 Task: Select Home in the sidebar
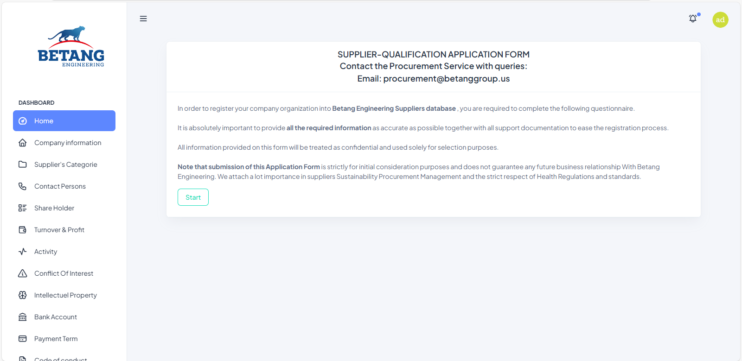pos(64,121)
